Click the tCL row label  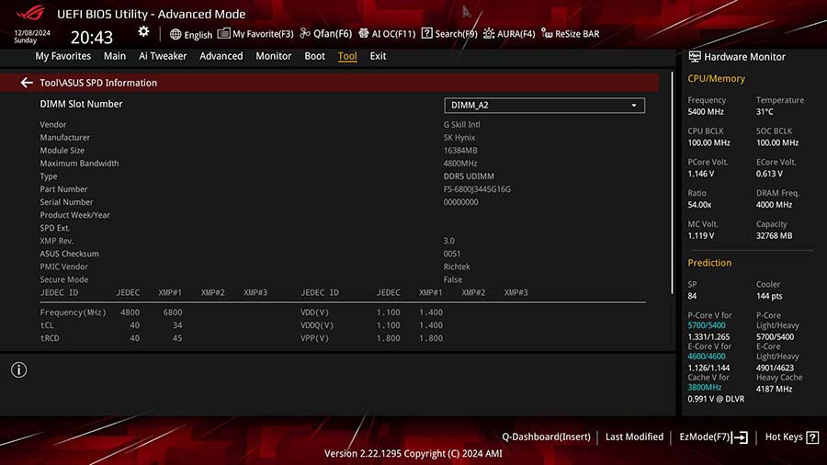pos(47,325)
